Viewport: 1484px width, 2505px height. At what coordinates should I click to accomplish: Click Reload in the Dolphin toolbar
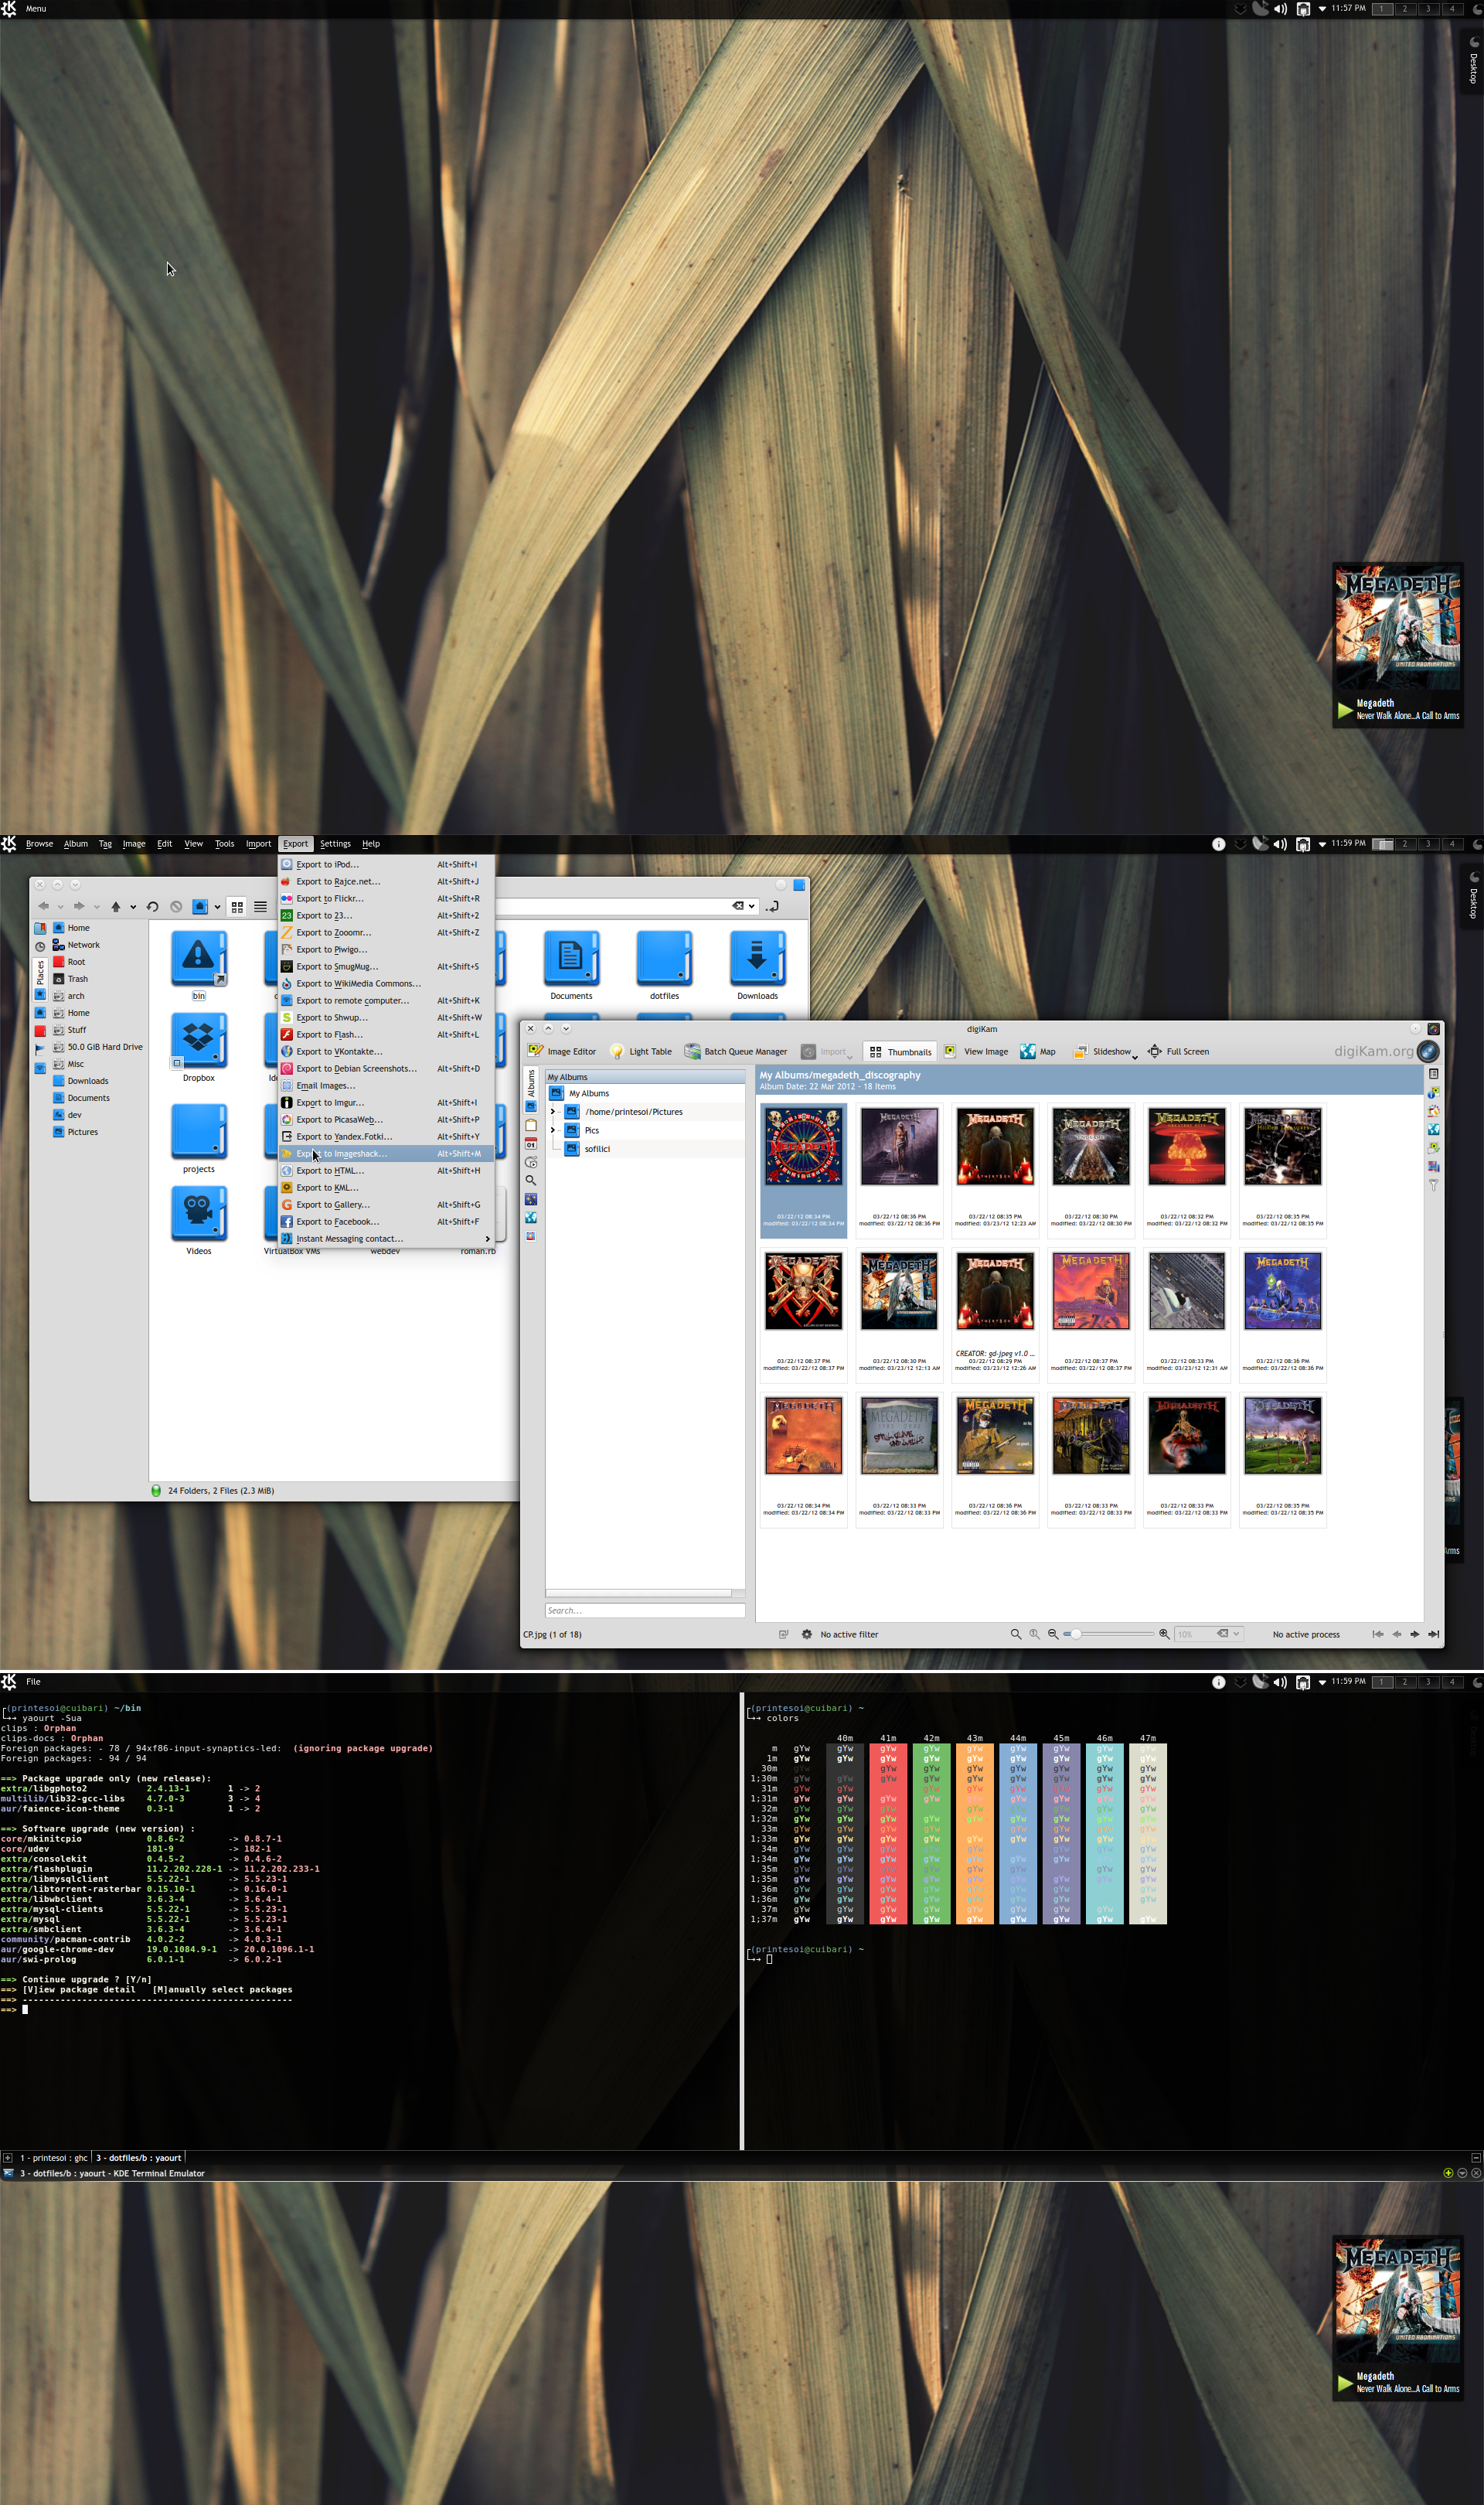[153, 907]
